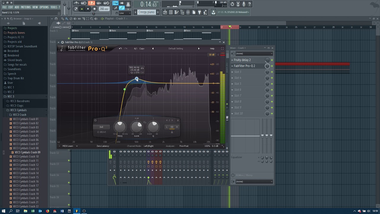Click the download arrow icon in toolbar

[213, 12]
